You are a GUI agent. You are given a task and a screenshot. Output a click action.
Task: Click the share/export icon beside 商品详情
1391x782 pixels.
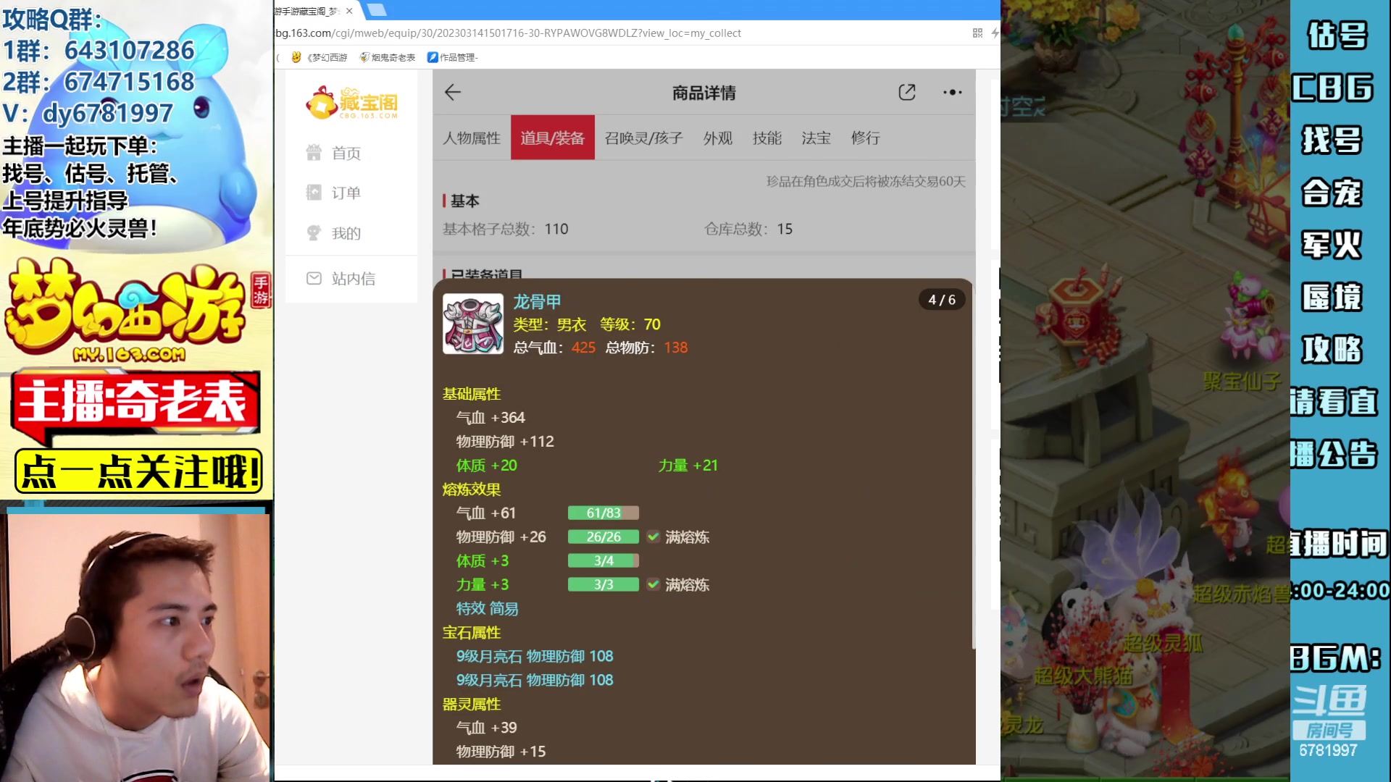click(906, 92)
